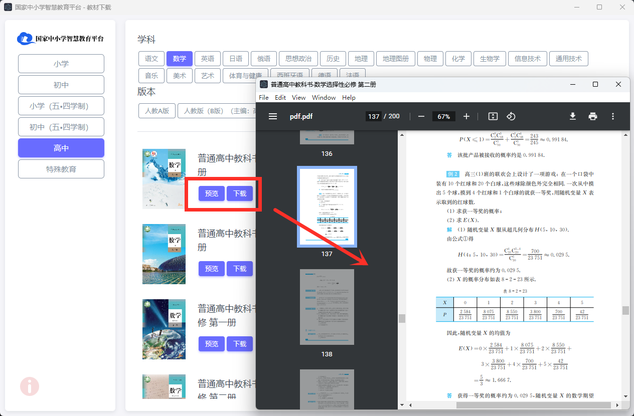Click the PDF page number field 137
Screen dimensions: 634x416
coord(374,116)
